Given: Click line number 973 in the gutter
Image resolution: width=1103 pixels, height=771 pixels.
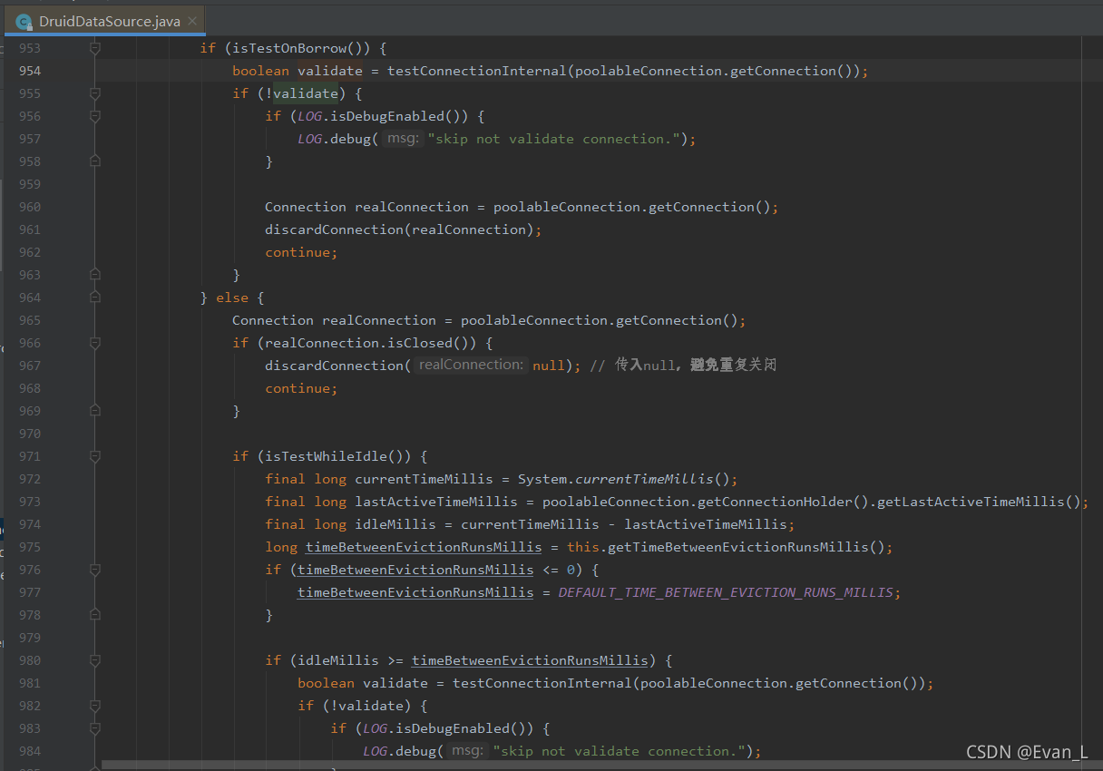Looking at the screenshot, I should tap(29, 502).
